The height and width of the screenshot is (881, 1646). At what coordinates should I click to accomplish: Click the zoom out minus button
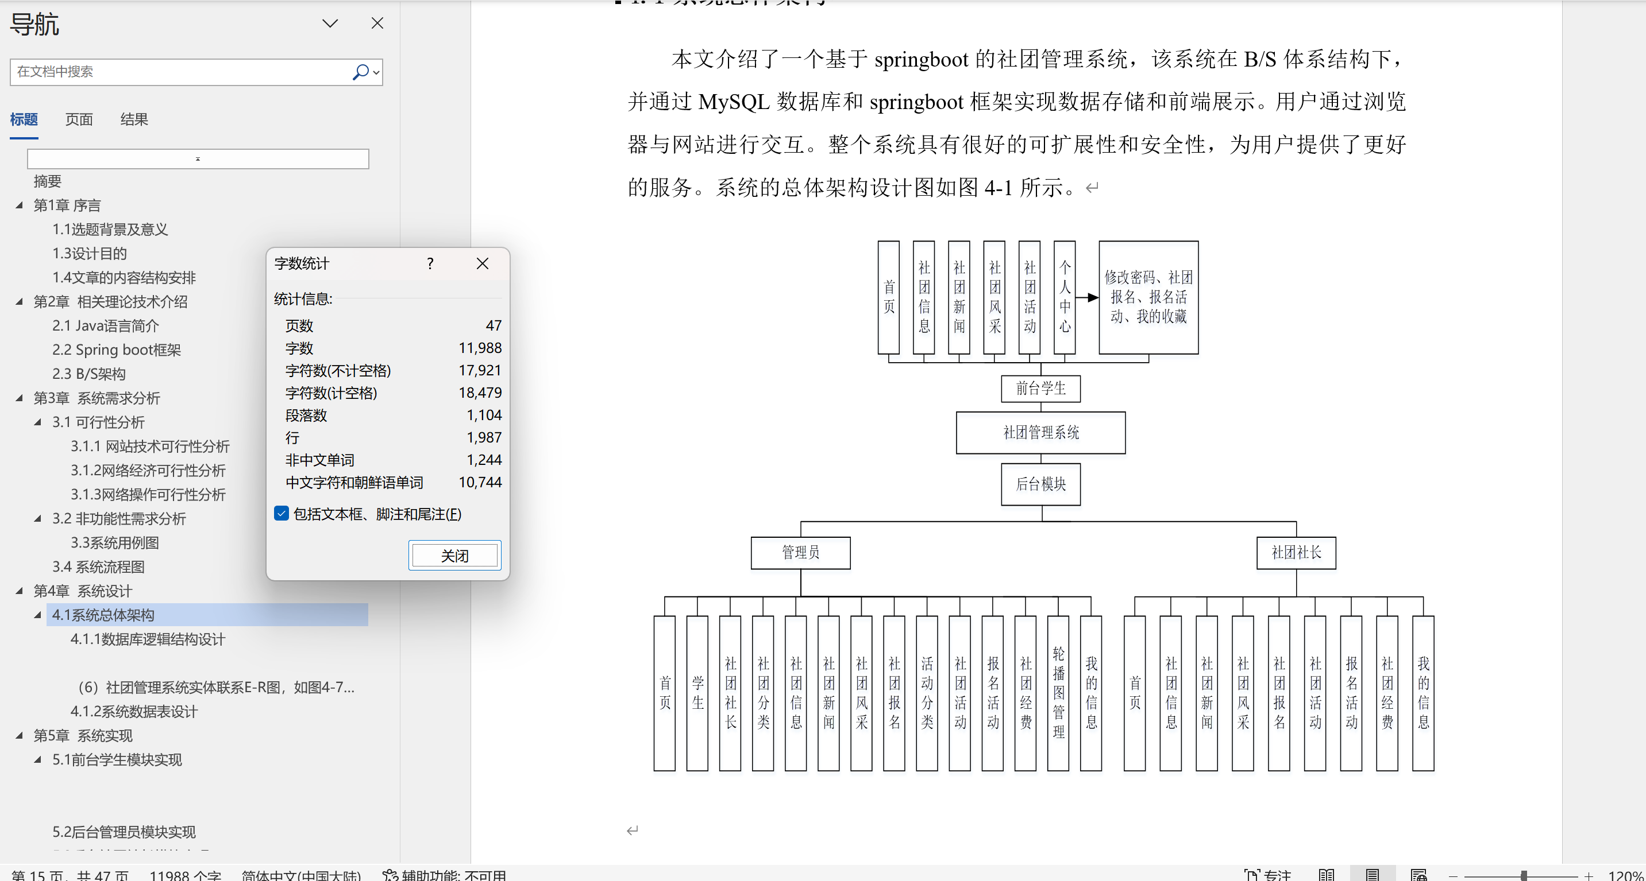pos(1453,876)
